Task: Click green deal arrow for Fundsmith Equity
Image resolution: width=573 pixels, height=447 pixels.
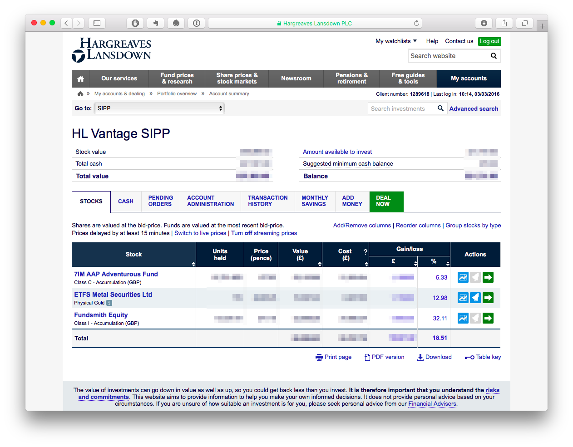Action: tap(488, 318)
